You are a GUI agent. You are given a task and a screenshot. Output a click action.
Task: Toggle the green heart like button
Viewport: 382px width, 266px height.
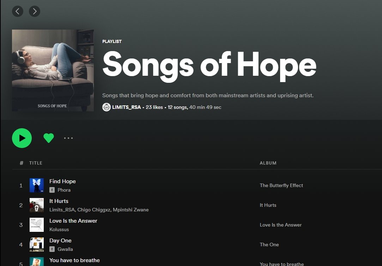point(48,138)
